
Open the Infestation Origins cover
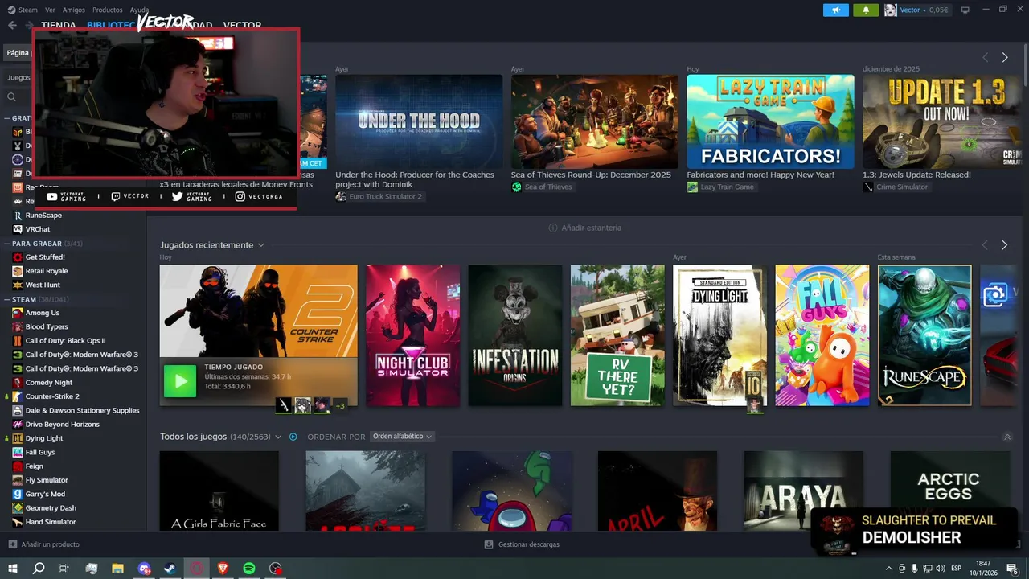click(515, 335)
